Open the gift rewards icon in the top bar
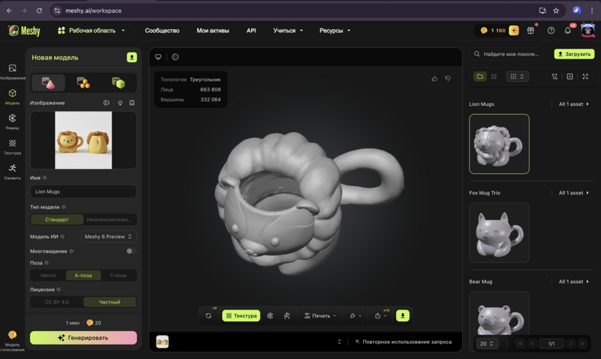This screenshot has width=601, height=359. [530, 31]
